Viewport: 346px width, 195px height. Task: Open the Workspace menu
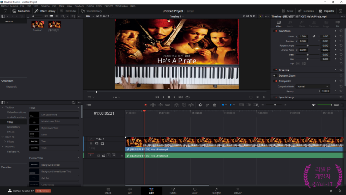(x=122, y=6)
